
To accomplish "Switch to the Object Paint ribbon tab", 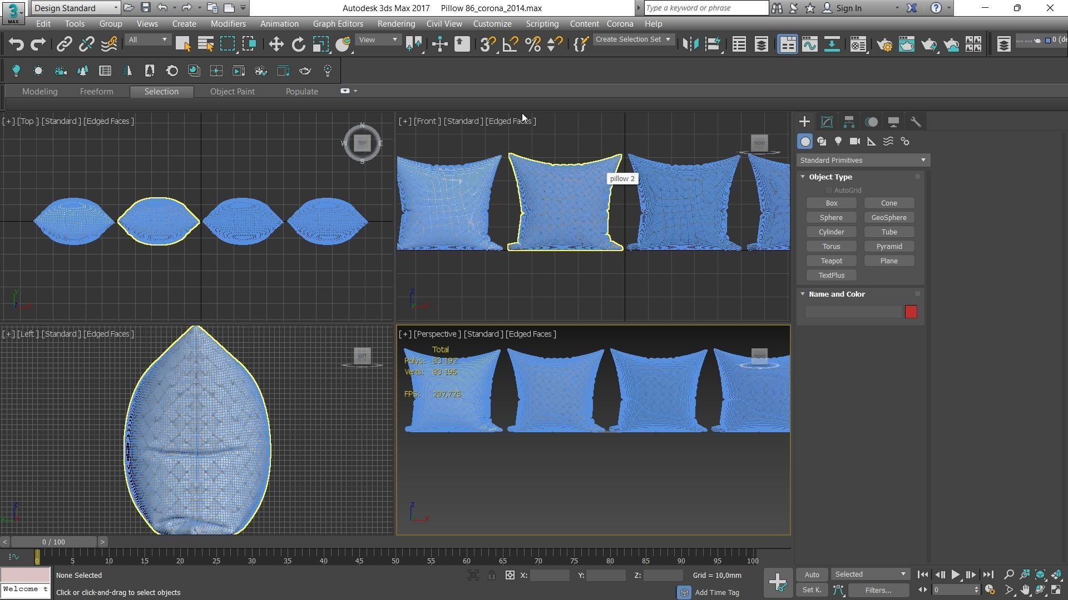I will (x=232, y=92).
